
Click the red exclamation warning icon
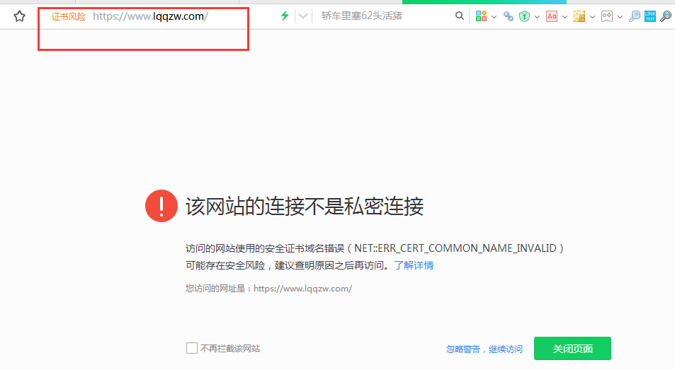point(161,206)
